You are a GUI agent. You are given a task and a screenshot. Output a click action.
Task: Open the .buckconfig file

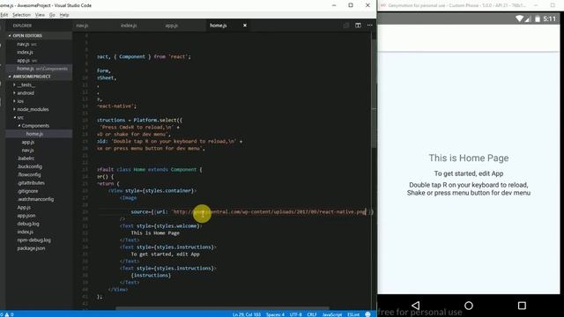click(29, 166)
